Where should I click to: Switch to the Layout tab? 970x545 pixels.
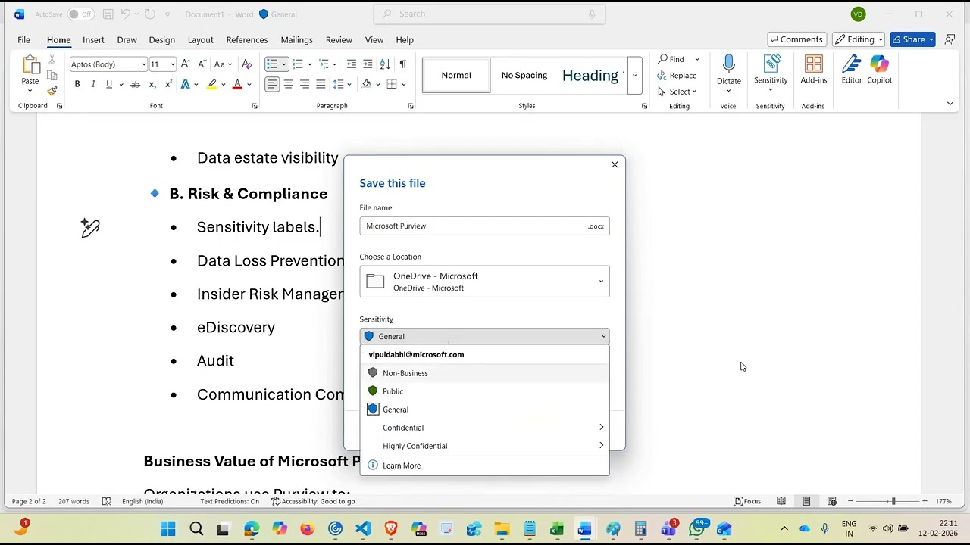(x=200, y=39)
